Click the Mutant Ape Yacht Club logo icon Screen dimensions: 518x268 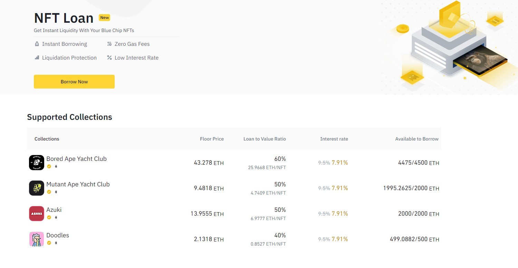pyautogui.click(x=37, y=188)
